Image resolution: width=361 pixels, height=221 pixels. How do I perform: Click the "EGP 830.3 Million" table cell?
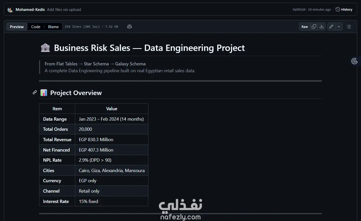coord(96,140)
